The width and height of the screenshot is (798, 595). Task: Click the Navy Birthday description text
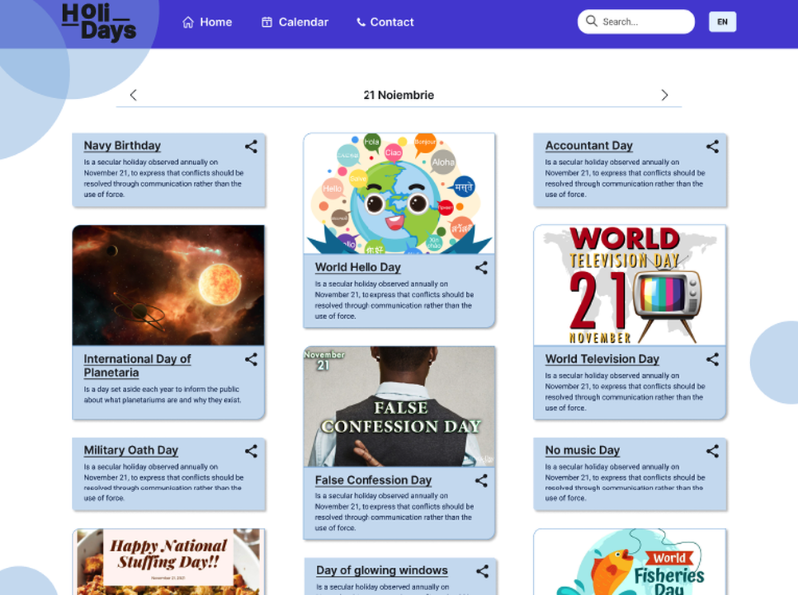164,178
